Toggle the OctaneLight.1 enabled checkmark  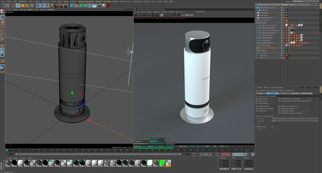284,13
